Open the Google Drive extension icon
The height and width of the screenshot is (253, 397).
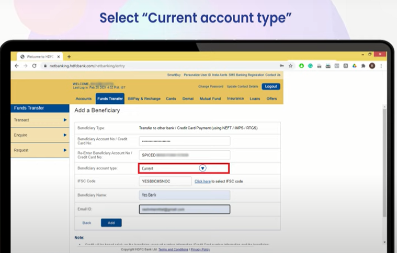355,66
